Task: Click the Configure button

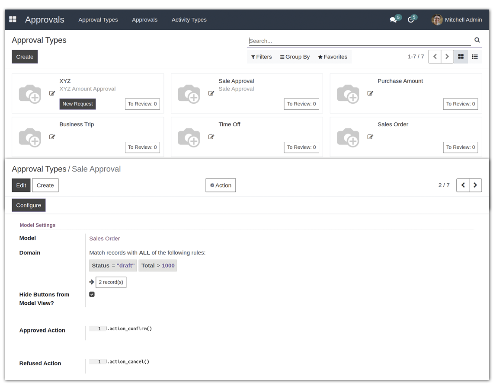Action: coord(29,205)
